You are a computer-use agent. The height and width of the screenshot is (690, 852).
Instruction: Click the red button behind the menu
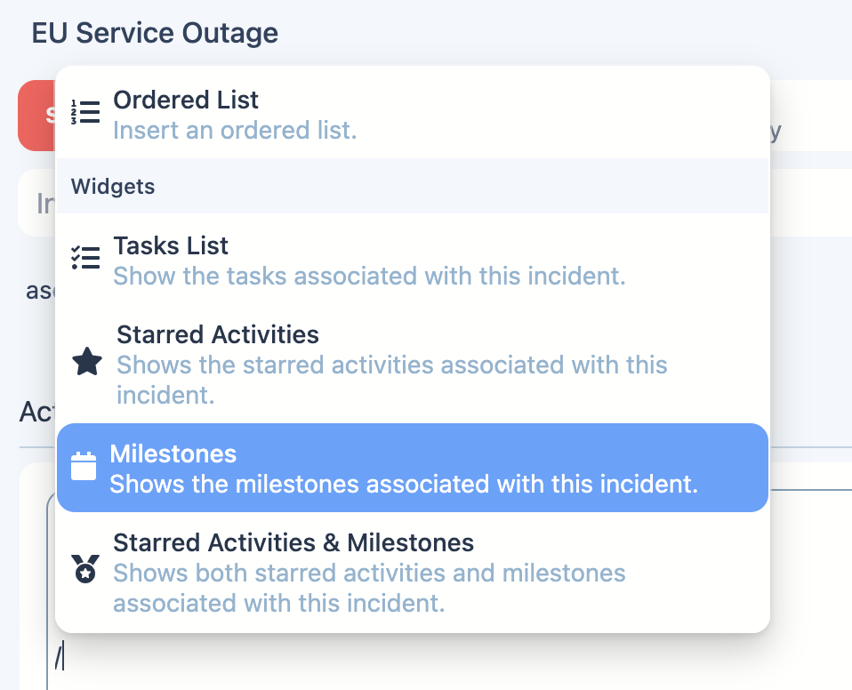point(37,116)
